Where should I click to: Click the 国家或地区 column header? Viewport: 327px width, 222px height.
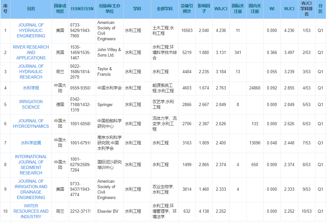tap(60, 9)
